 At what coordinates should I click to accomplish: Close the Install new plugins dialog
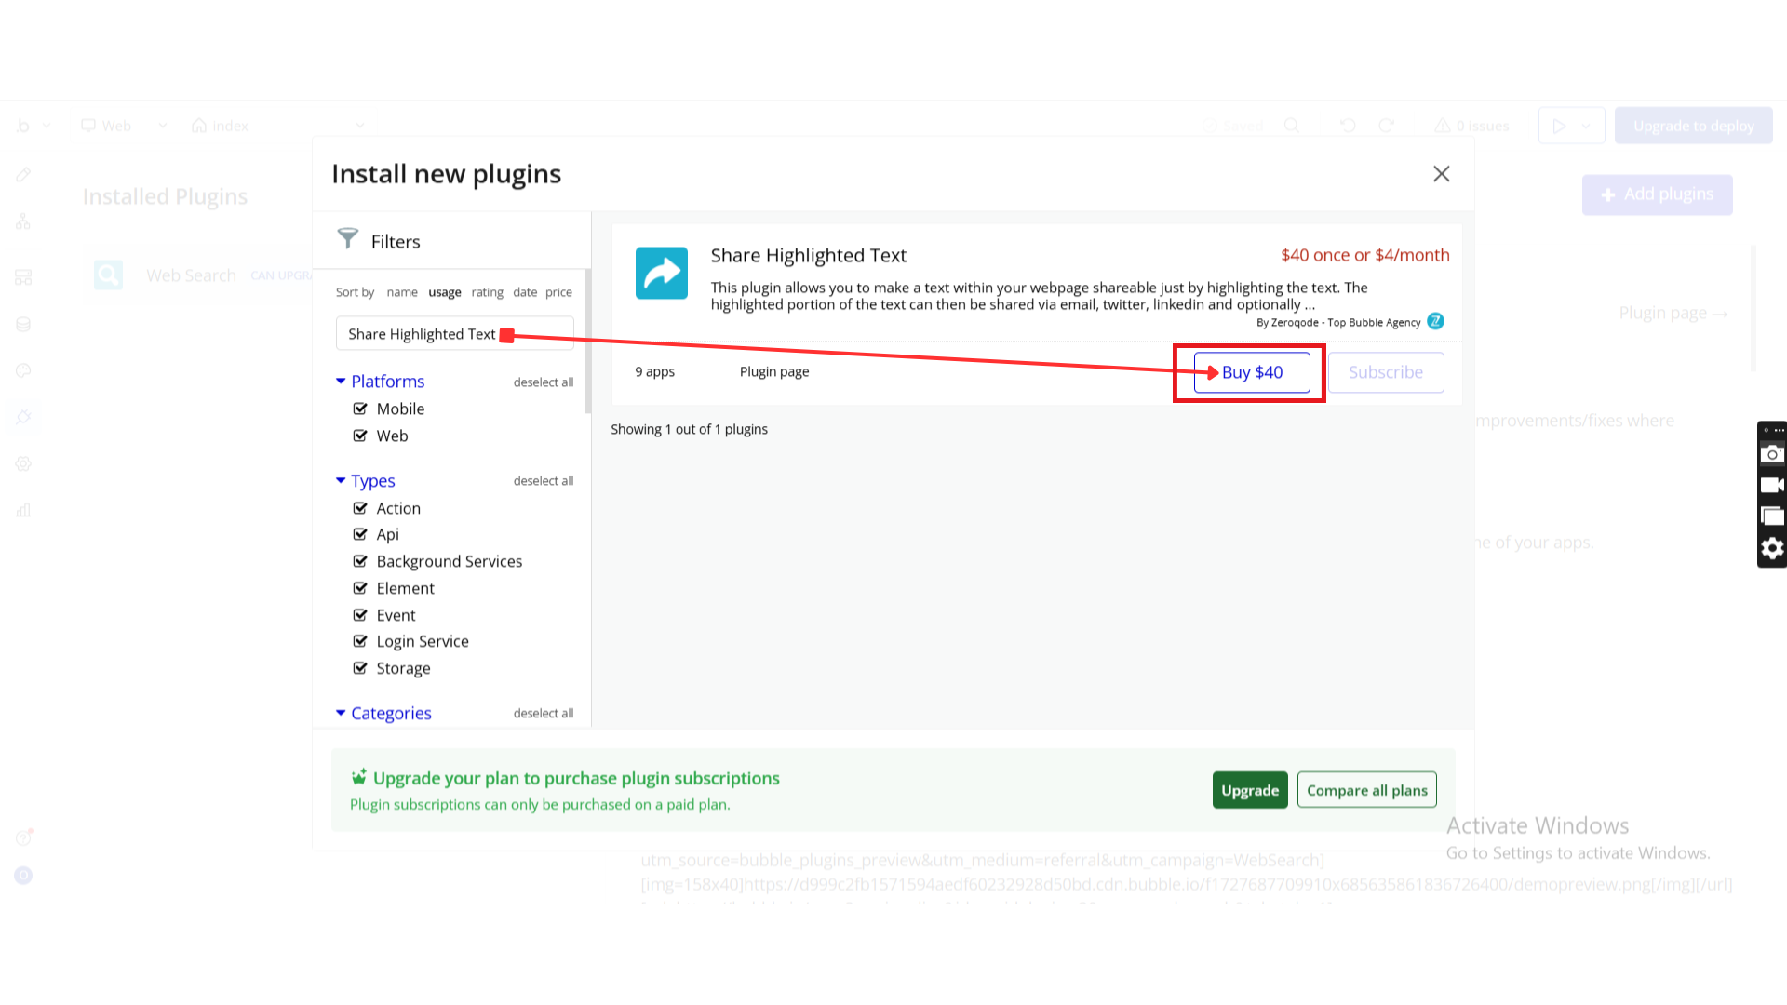tap(1441, 174)
